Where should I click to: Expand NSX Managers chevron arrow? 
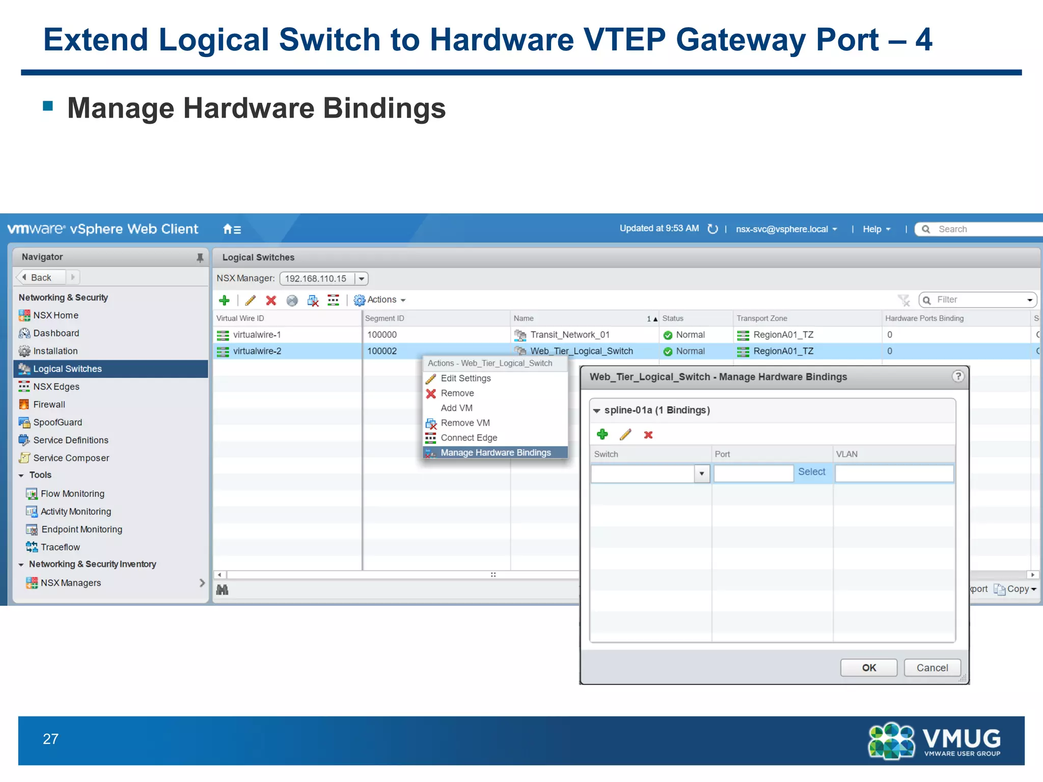coord(202,583)
